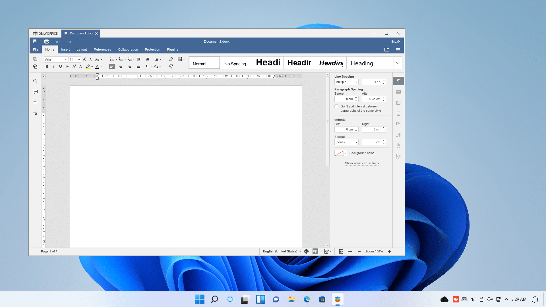Screen dimensions: 546x307
Task: Open the References tab
Action: pos(102,49)
